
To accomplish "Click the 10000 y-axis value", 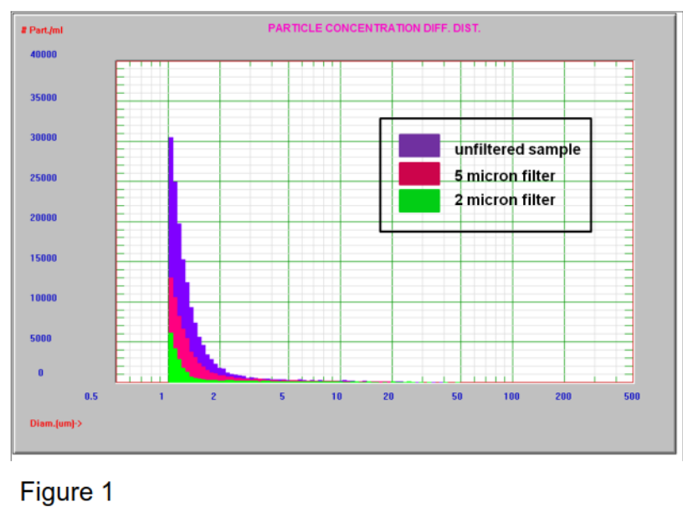I will pos(44,298).
